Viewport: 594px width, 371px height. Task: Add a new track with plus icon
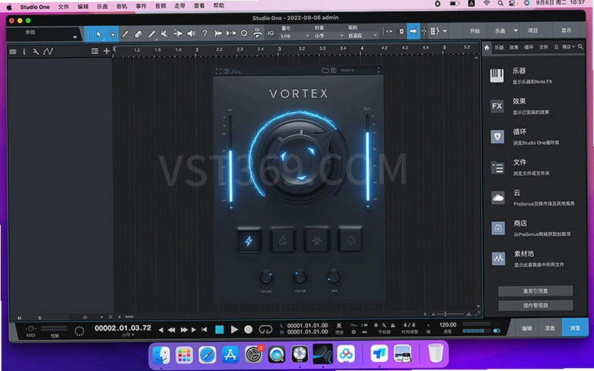click(x=106, y=51)
